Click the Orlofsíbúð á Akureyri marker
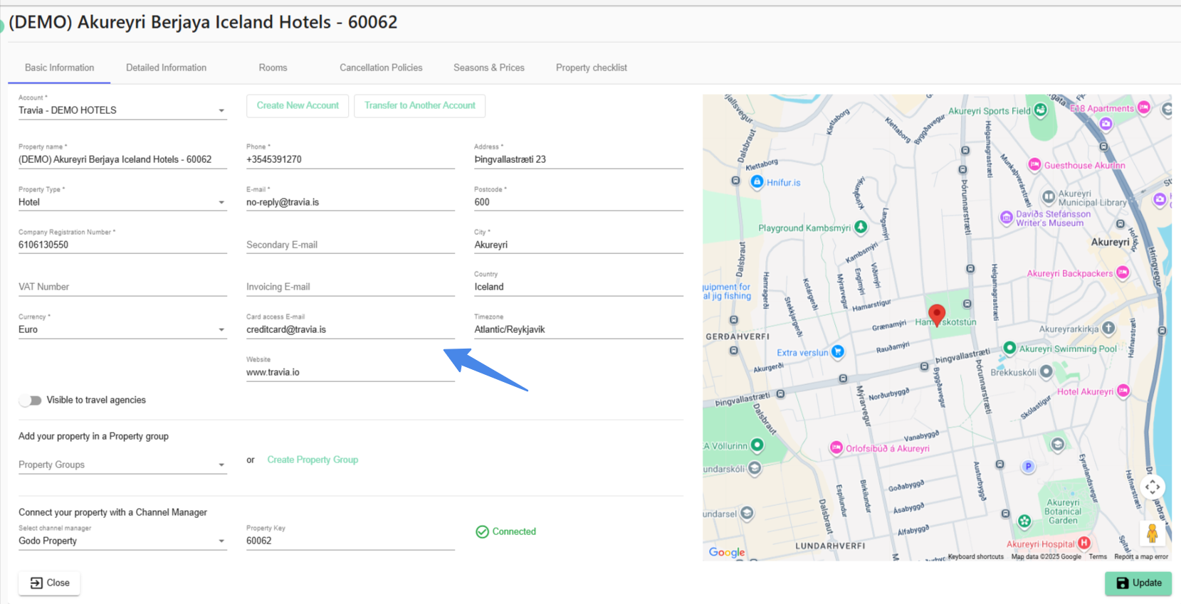This screenshot has width=1181, height=604. 836,447
